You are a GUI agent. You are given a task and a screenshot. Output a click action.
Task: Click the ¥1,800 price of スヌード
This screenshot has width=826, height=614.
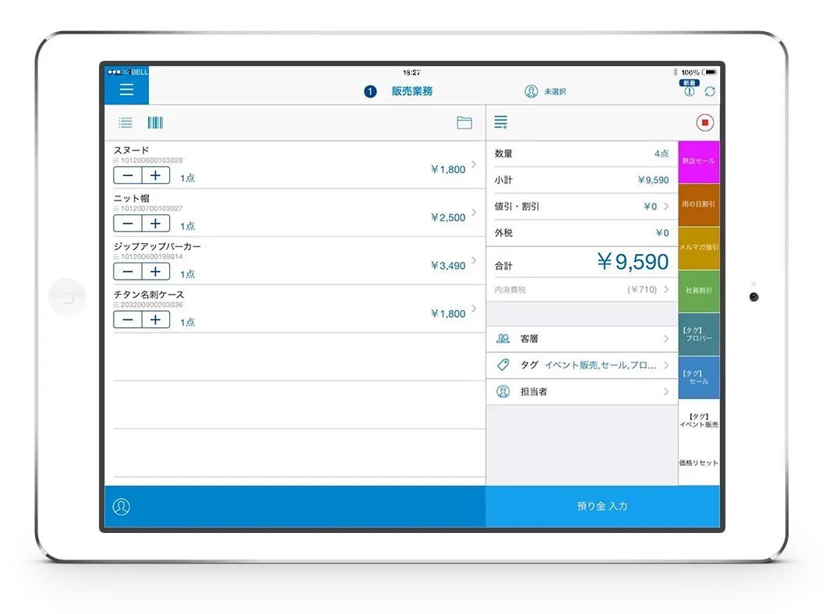[448, 170]
